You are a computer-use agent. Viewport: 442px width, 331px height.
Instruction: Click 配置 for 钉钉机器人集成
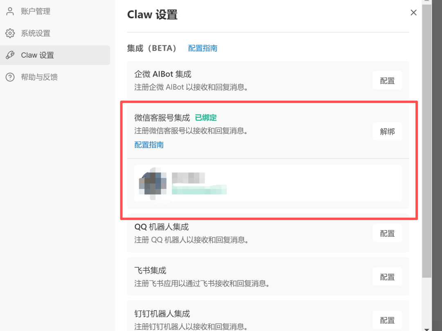pyautogui.click(x=387, y=320)
